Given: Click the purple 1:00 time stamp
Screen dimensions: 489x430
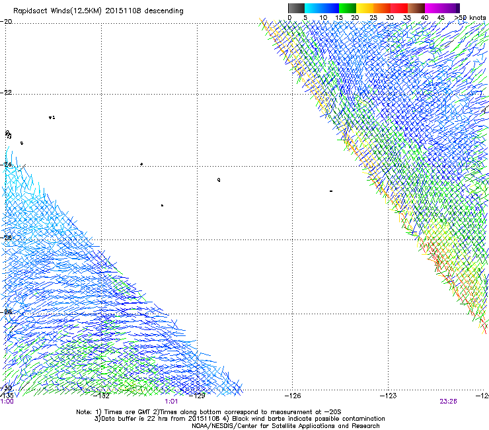Looking at the screenshot, I should tap(7, 402).
